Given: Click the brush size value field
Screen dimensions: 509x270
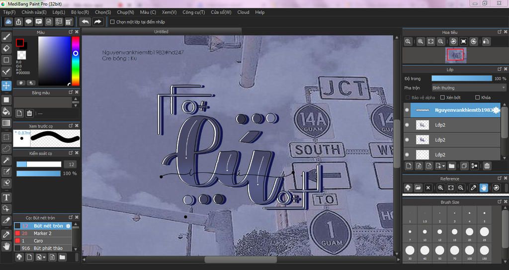Looking at the screenshot, I should (70, 165).
